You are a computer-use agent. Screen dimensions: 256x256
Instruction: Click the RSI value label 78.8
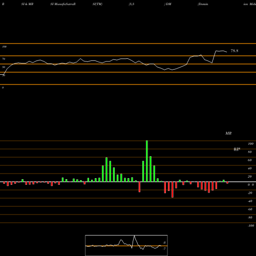(x=234, y=51)
